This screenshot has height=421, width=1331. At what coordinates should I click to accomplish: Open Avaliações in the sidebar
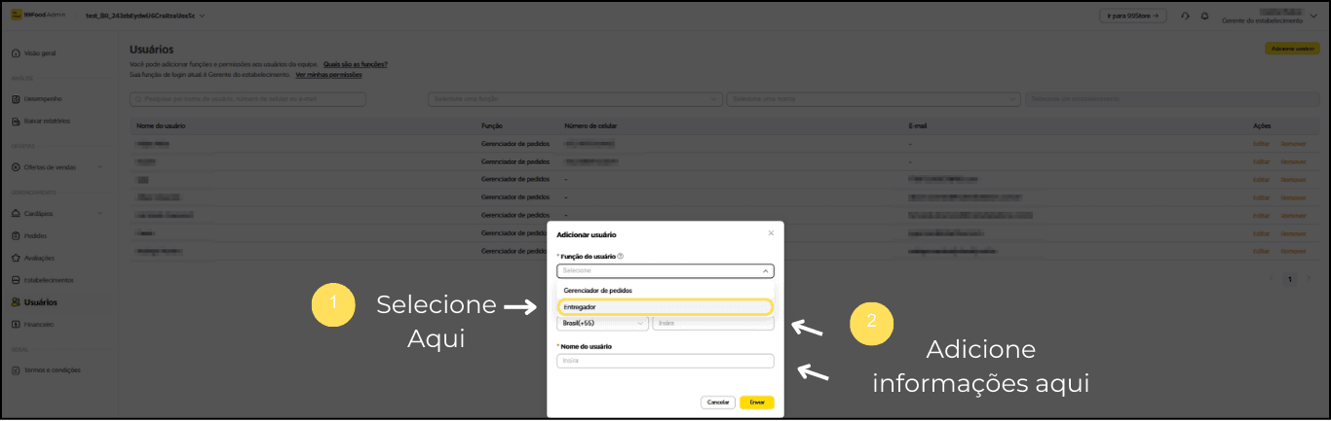[39, 258]
